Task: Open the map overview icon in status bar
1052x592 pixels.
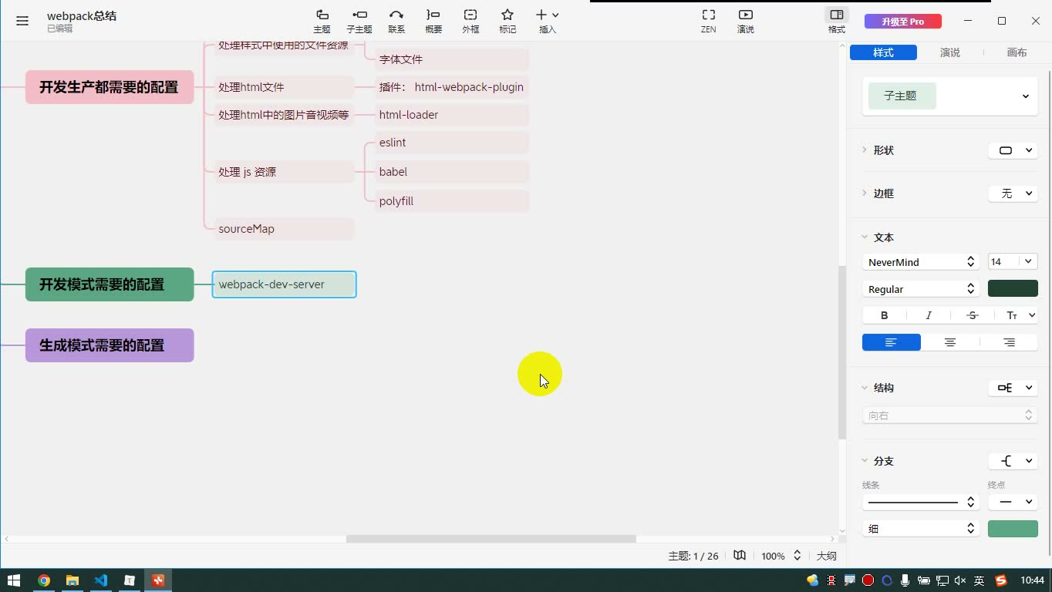Action: point(740,555)
